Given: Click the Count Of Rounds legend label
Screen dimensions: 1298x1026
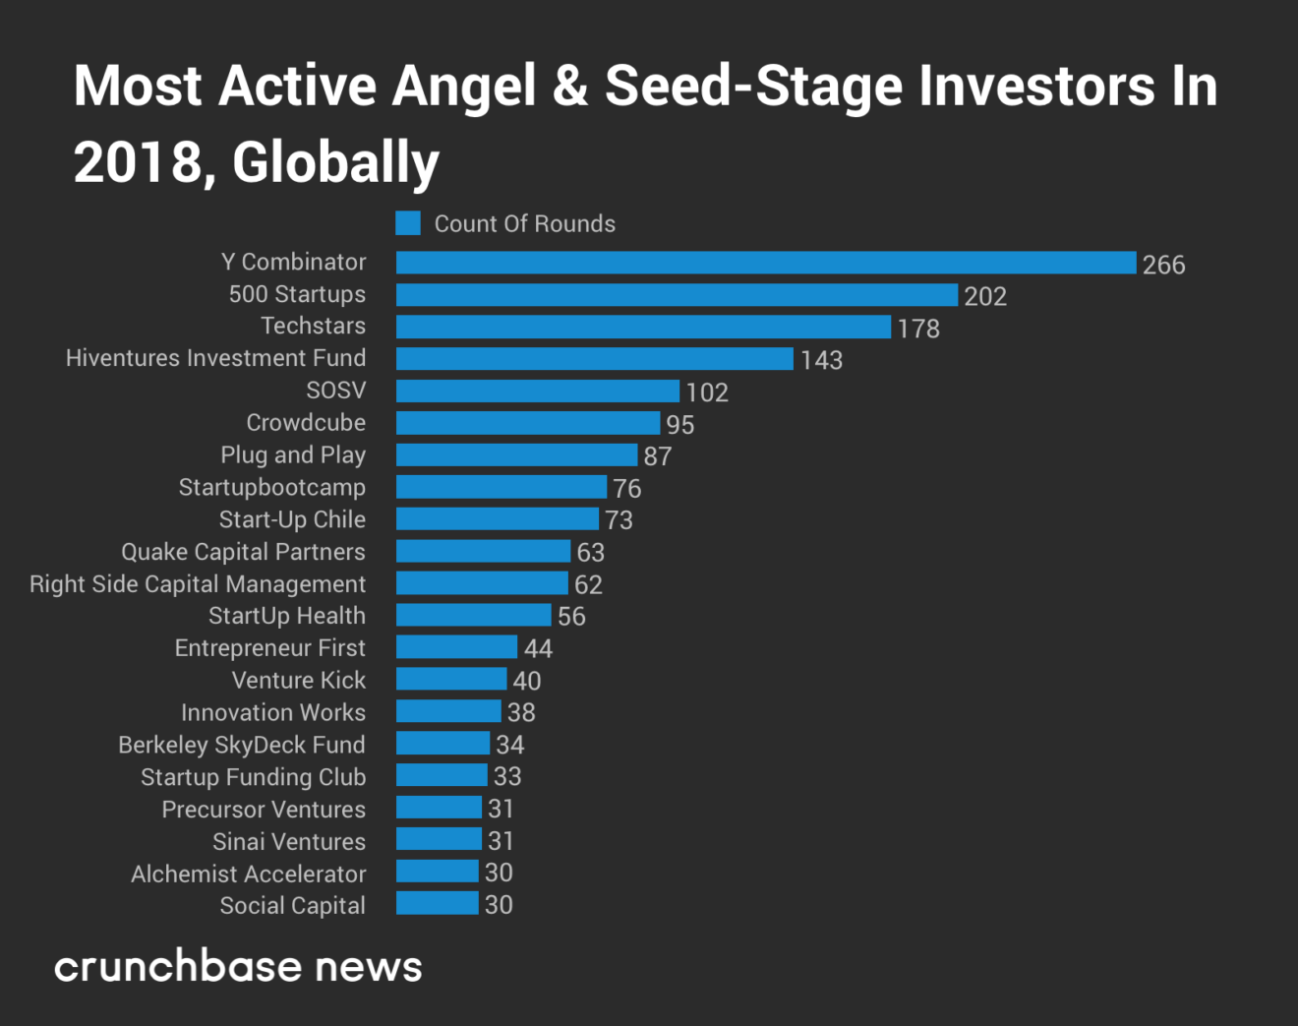Looking at the screenshot, I should tap(525, 224).
